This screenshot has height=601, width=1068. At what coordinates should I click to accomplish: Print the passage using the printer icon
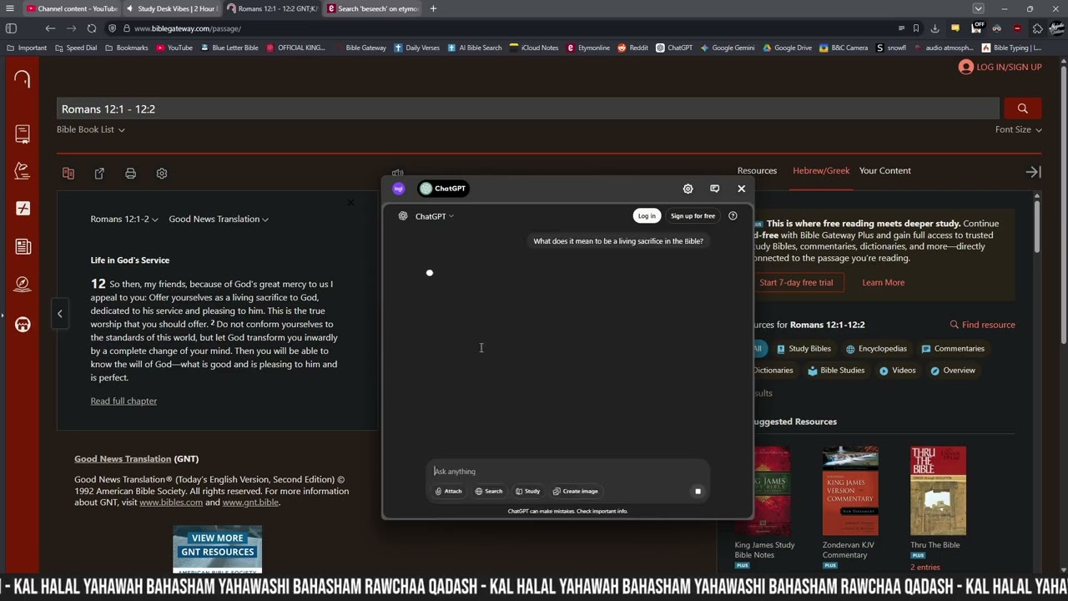[x=130, y=174]
